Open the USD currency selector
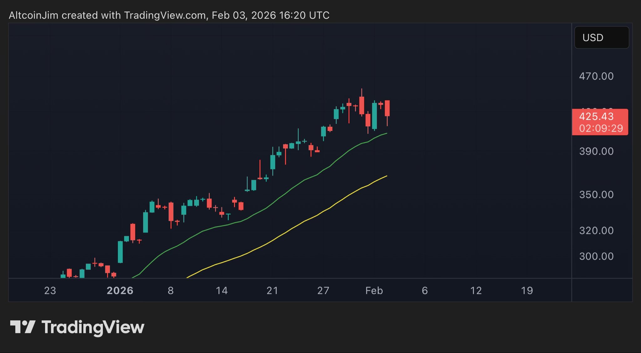This screenshot has width=641, height=353. (x=601, y=38)
